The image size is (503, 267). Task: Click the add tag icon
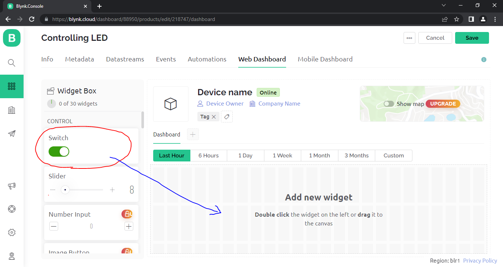[227, 117]
